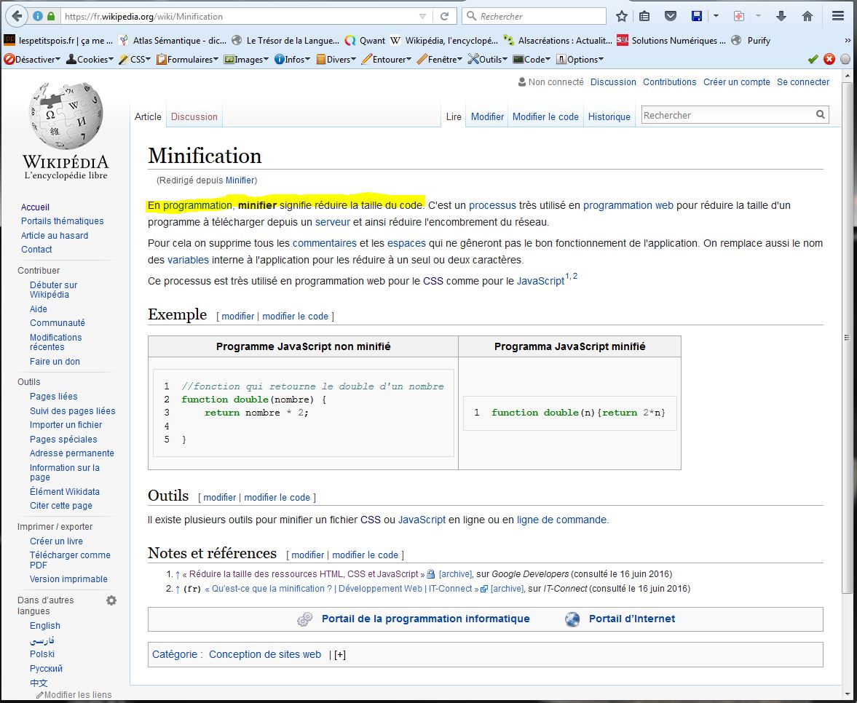The image size is (857, 703).
Task: Open the downloads arrow icon
Action: pyautogui.click(x=781, y=16)
